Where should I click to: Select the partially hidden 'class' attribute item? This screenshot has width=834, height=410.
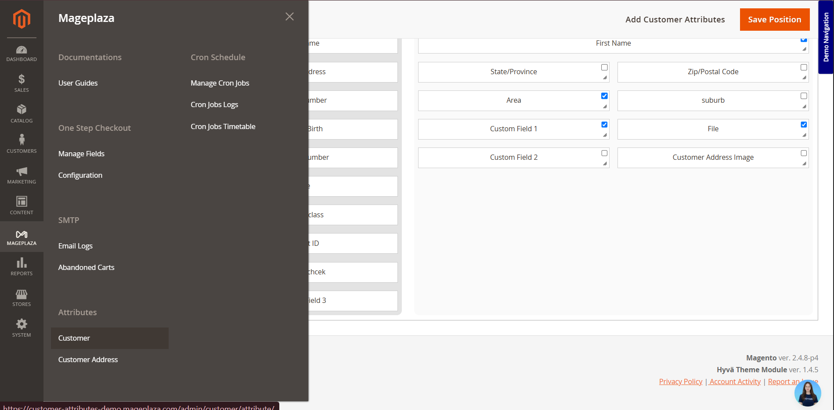pos(353,215)
